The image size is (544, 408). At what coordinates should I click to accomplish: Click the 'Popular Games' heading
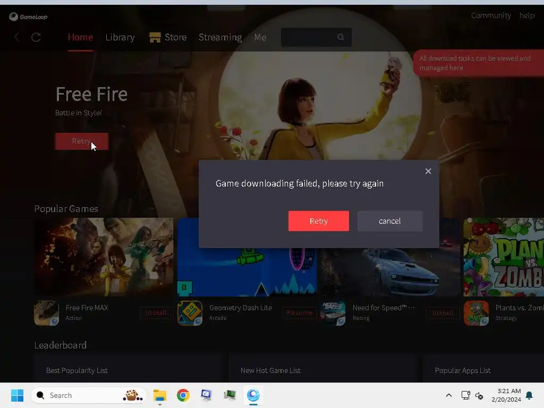tap(66, 209)
